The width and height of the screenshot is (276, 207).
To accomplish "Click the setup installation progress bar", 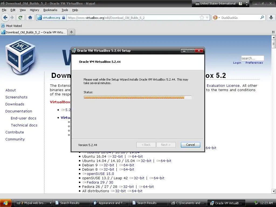I will [137, 98].
